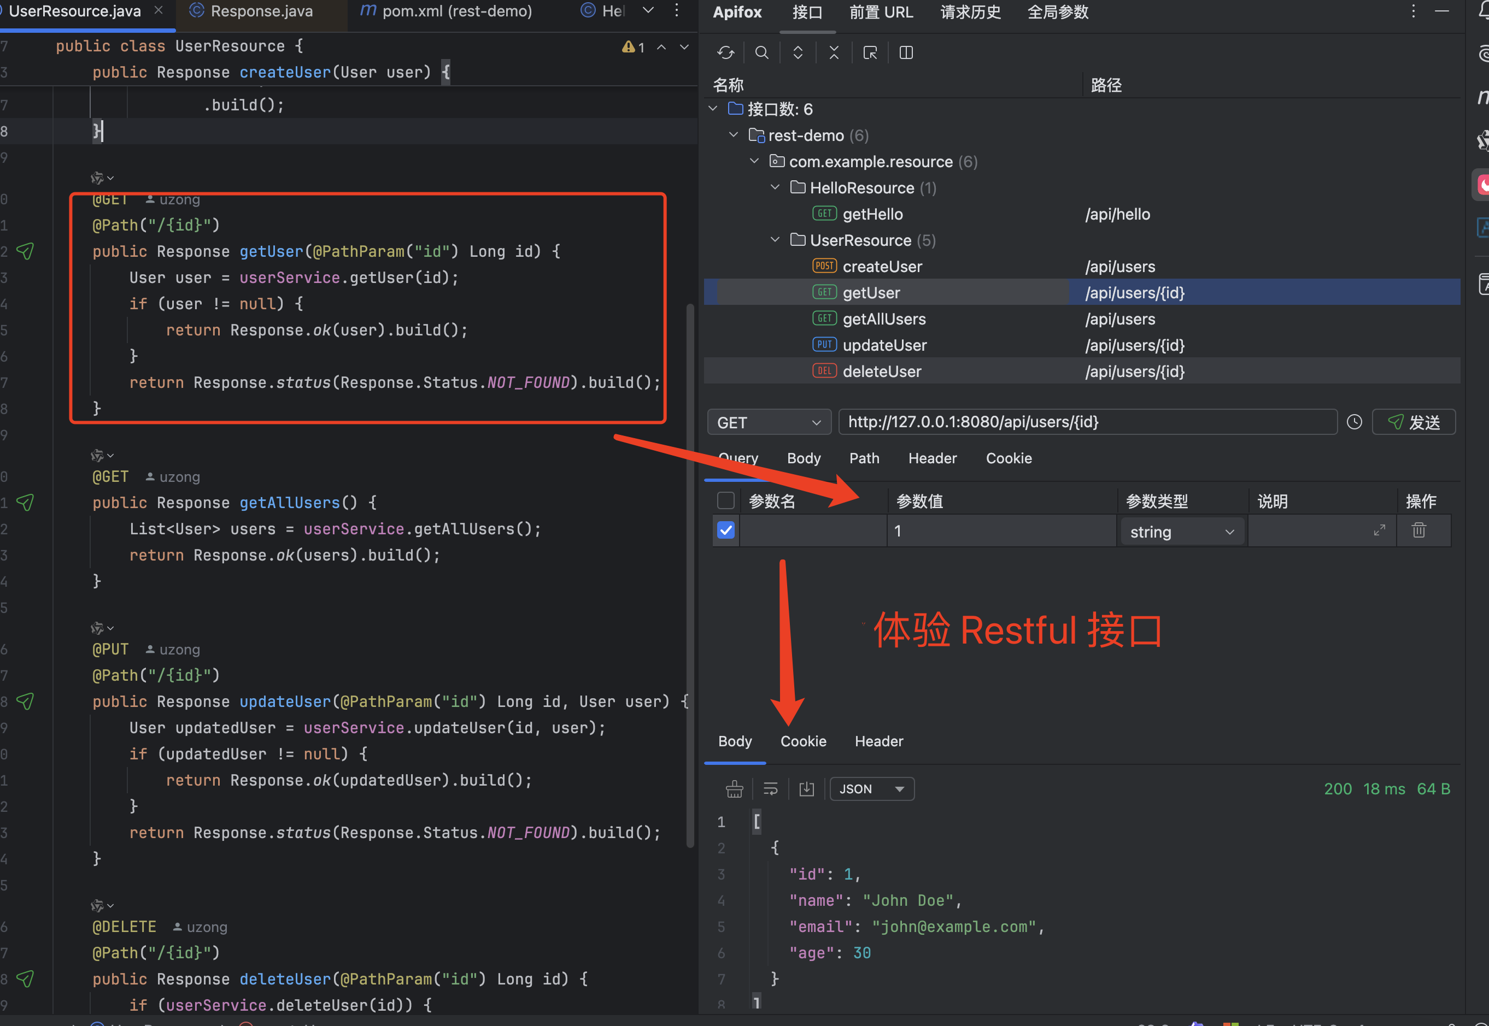Viewport: 1489px width, 1026px height.
Task: Open the 全局参数 menu in Apifox
Action: click(1057, 12)
